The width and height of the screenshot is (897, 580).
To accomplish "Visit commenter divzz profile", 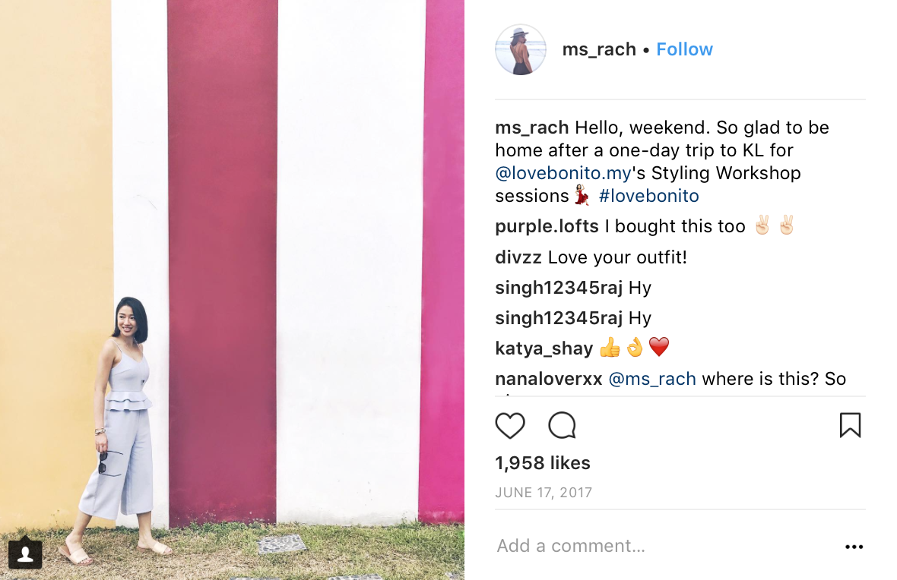I will [x=518, y=257].
